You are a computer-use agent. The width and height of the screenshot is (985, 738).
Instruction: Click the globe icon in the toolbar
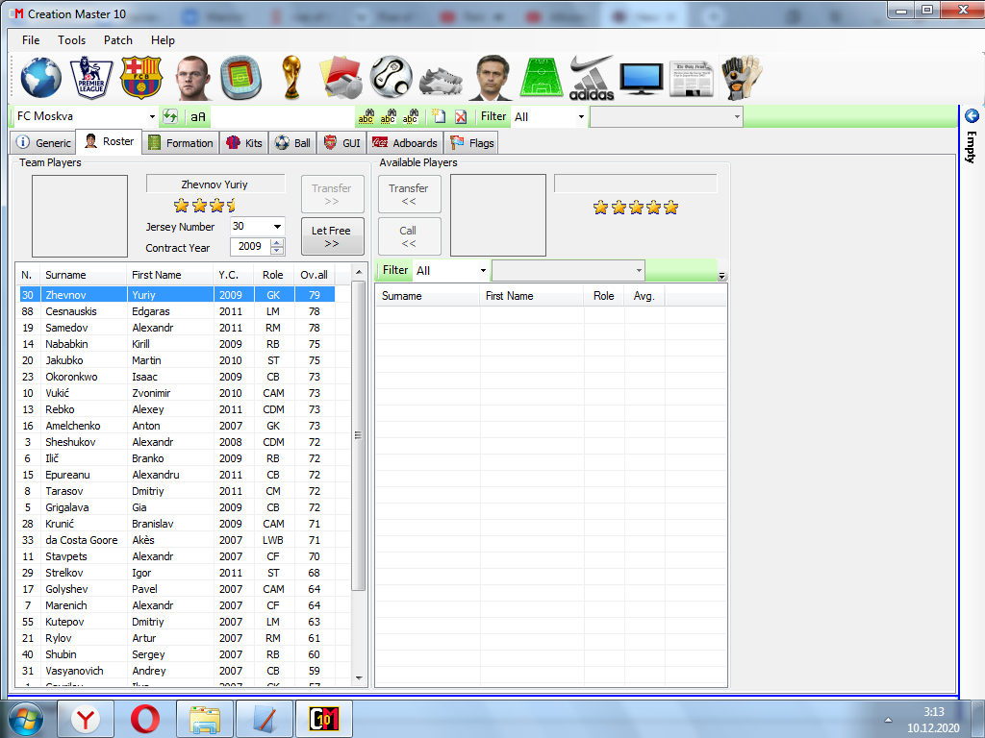click(x=41, y=77)
